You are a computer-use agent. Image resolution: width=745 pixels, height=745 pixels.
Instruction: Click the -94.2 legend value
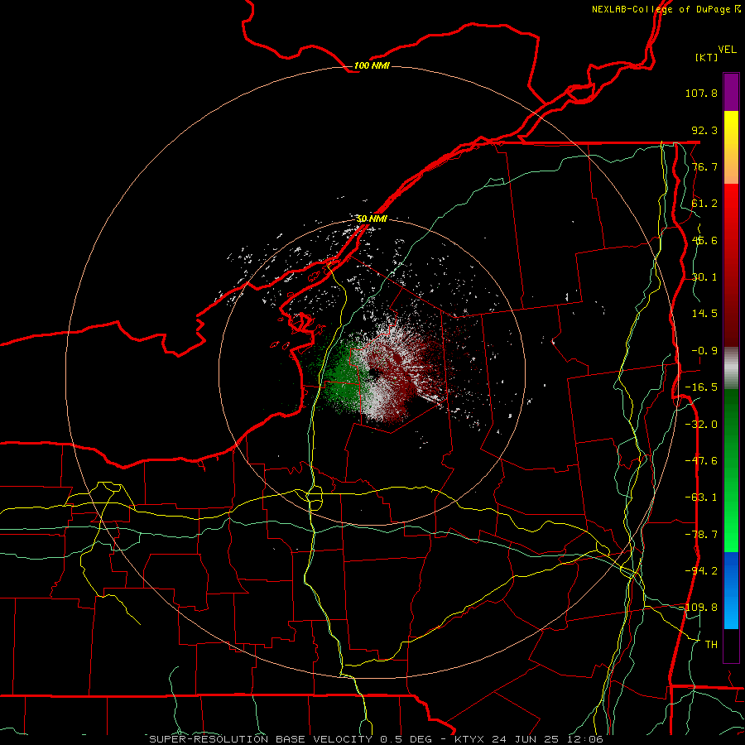[x=701, y=571]
